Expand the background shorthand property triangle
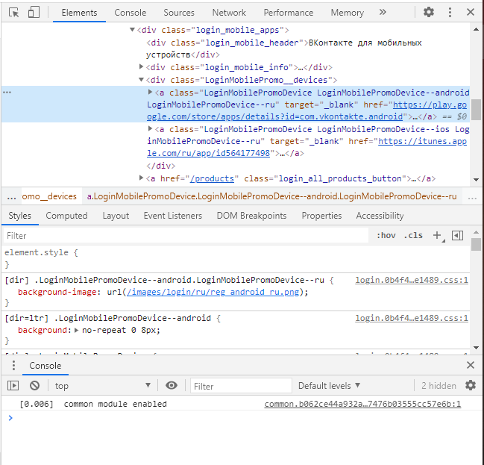Viewport: 484px width, 465px height. point(76,330)
